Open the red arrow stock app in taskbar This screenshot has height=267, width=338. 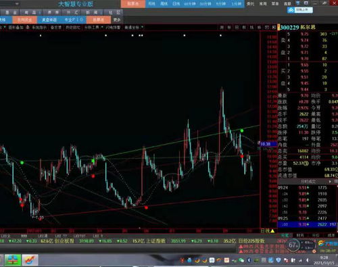coord(30,260)
